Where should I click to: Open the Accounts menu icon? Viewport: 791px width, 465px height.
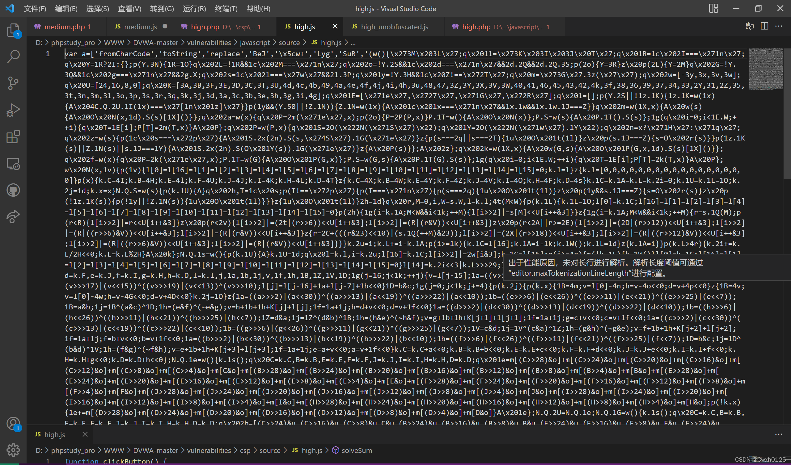13,423
